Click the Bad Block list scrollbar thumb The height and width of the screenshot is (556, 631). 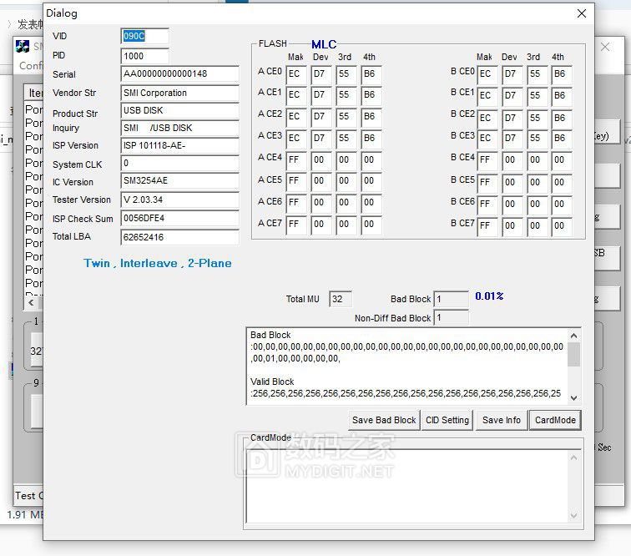(x=574, y=354)
